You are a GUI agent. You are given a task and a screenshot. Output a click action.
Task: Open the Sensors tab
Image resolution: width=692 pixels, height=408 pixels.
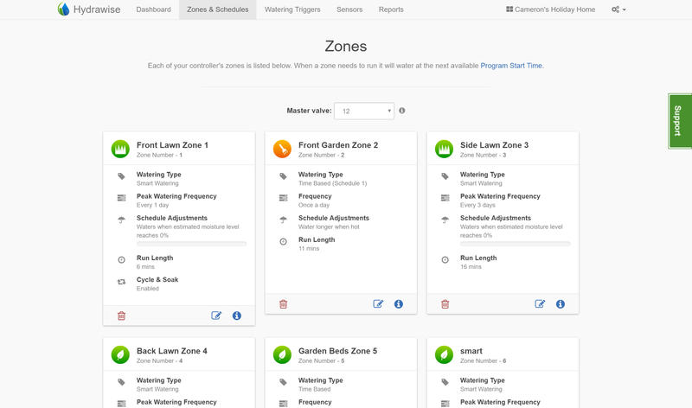pyautogui.click(x=349, y=10)
